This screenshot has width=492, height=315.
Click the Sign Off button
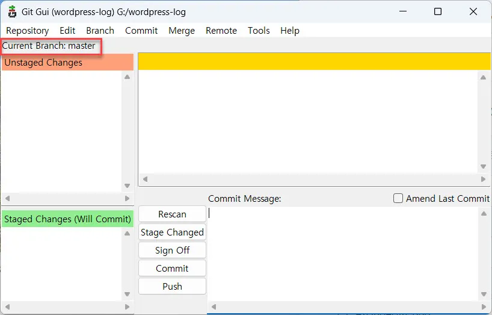click(x=172, y=251)
